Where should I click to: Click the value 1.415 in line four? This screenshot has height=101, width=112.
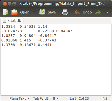click(x=25, y=40)
